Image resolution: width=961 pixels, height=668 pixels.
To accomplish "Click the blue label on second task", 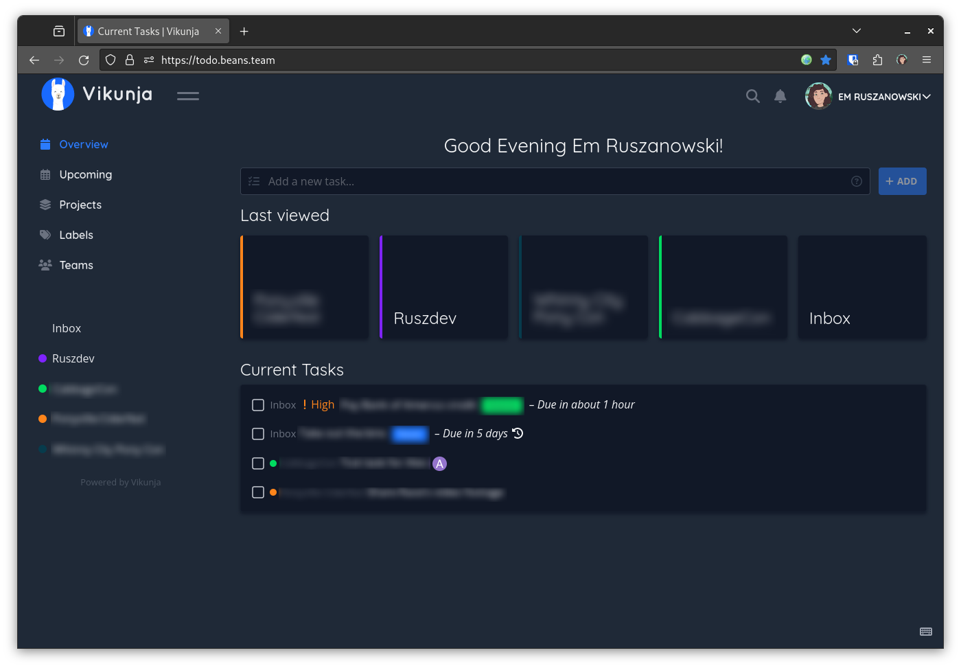I will [410, 434].
